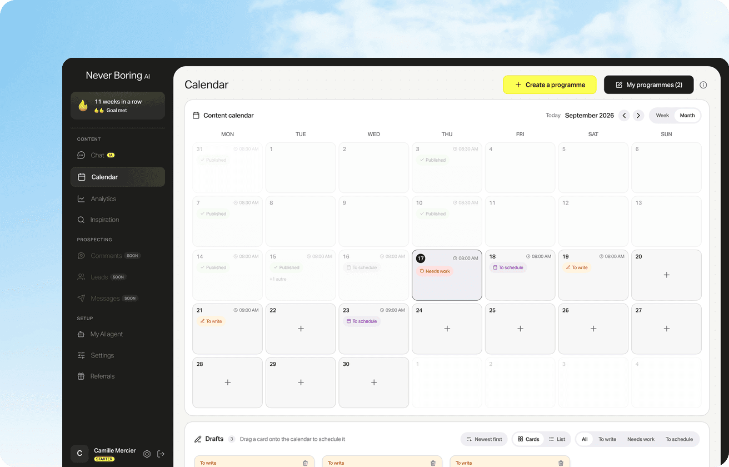Viewport: 729px width, 467px height.
Task: Select the Month view toggle
Action: 687,116
